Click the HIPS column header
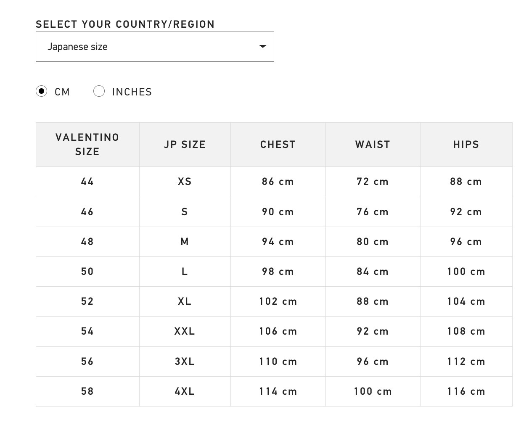 (x=466, y=145)
